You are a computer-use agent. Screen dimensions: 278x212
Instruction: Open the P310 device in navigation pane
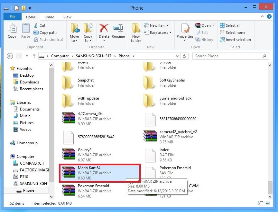coord(21,177)
